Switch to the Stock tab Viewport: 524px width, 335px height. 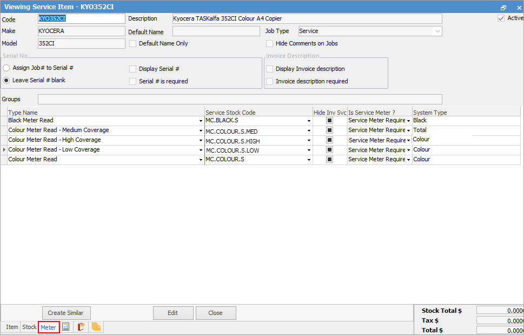(x=29, y=327)
